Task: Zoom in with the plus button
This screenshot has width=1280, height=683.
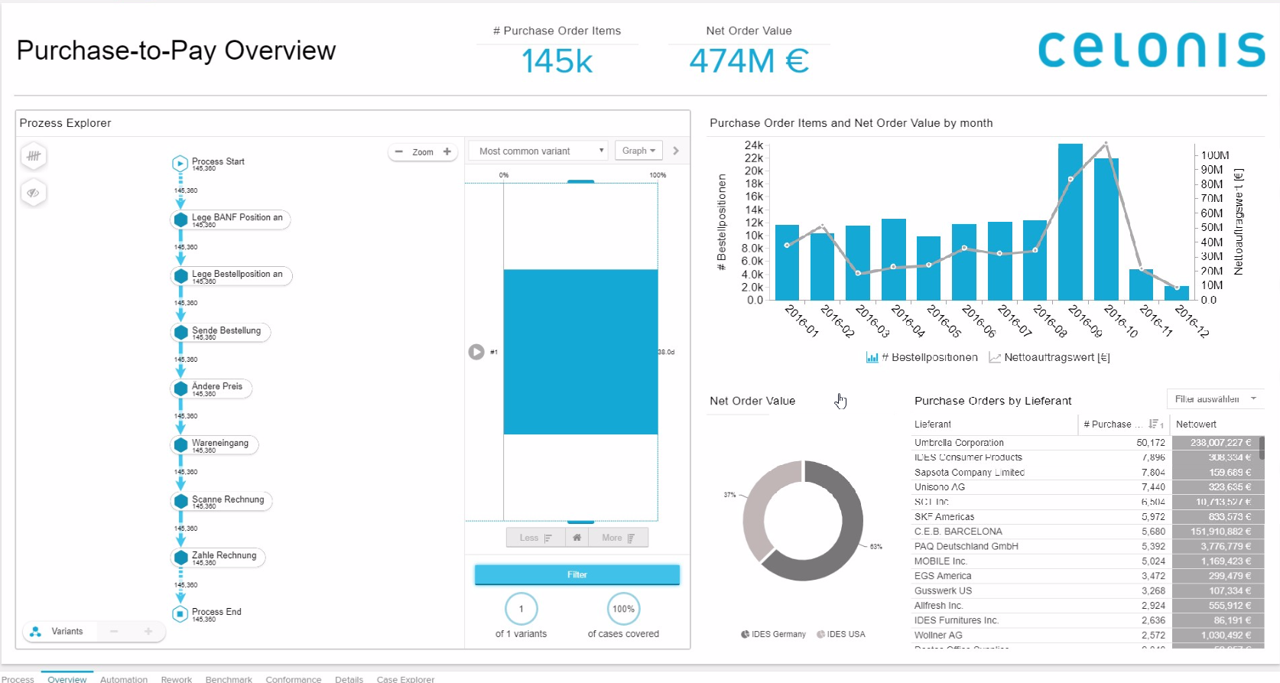Action: (x=447, y=151)
